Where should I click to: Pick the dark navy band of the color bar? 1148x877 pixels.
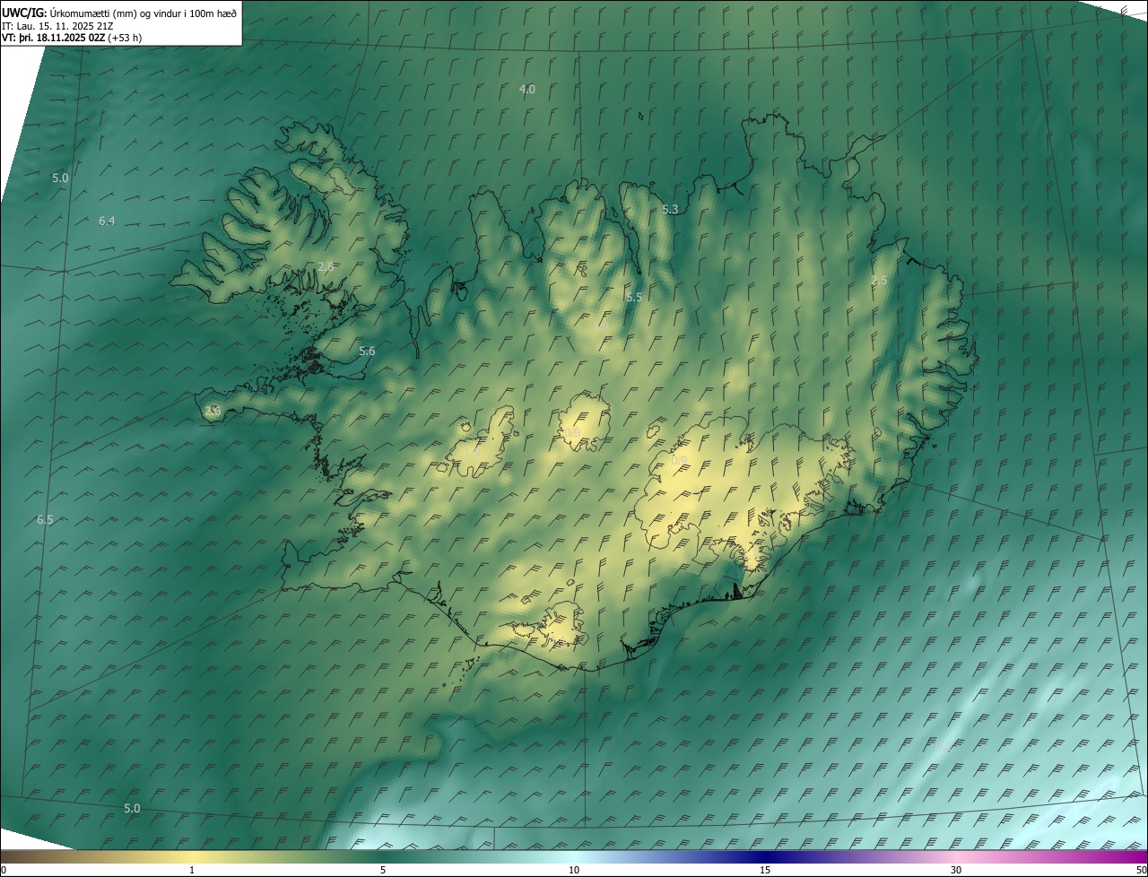pyautogui.click(x=765, y=856)
